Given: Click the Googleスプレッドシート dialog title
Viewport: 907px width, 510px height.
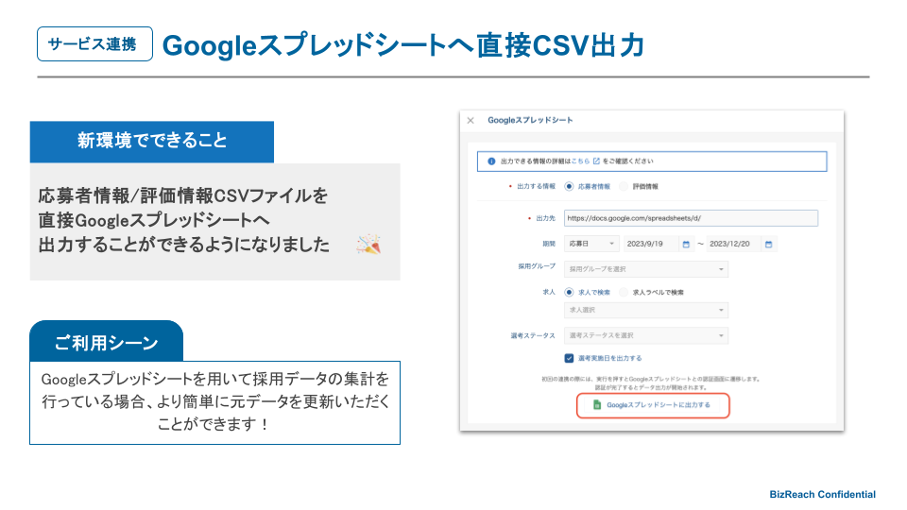Looking at the screenshot, I should pos(530,120).
